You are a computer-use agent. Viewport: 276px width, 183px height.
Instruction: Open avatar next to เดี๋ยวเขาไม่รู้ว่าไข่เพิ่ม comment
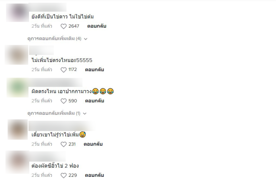point(18,129)
